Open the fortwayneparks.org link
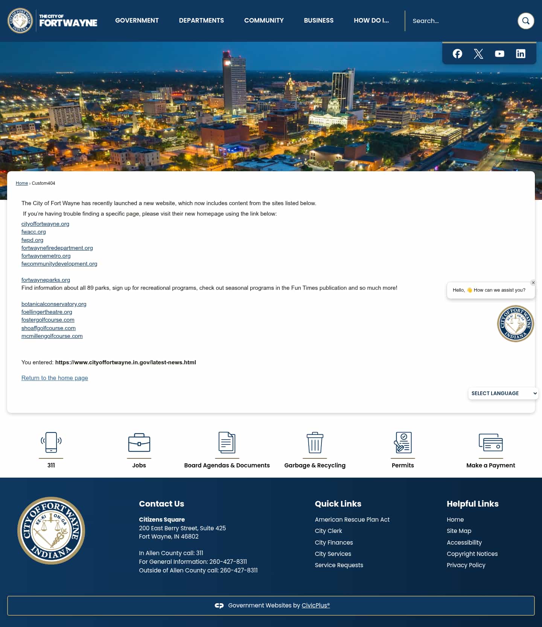This screenshot has width=542, height=627. point(46,280)
